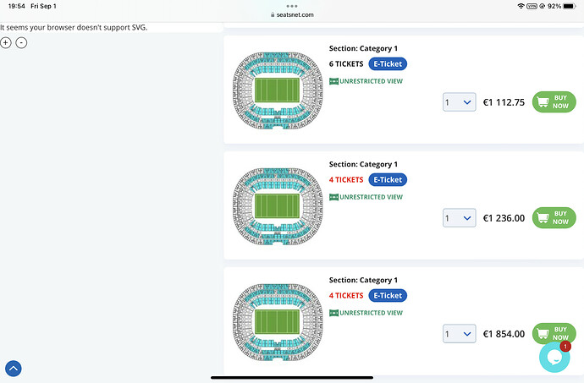Buy now the €1 112.75 ticket
This screenshot has width=584, height=383.
point(554,102)
